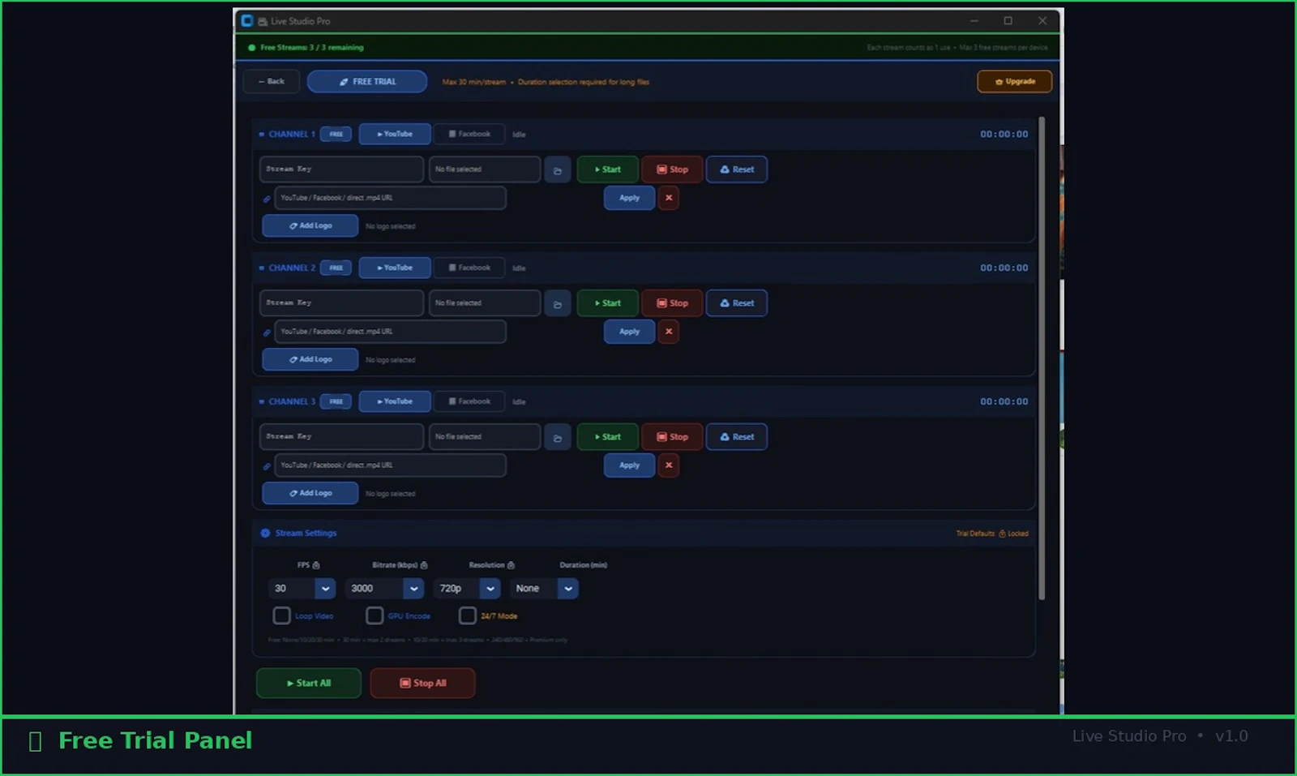Enable 24/7 Mode checkbox
Image resolution: width=1297 pixels, height=776 pixels.
click(x=468, y=615)
